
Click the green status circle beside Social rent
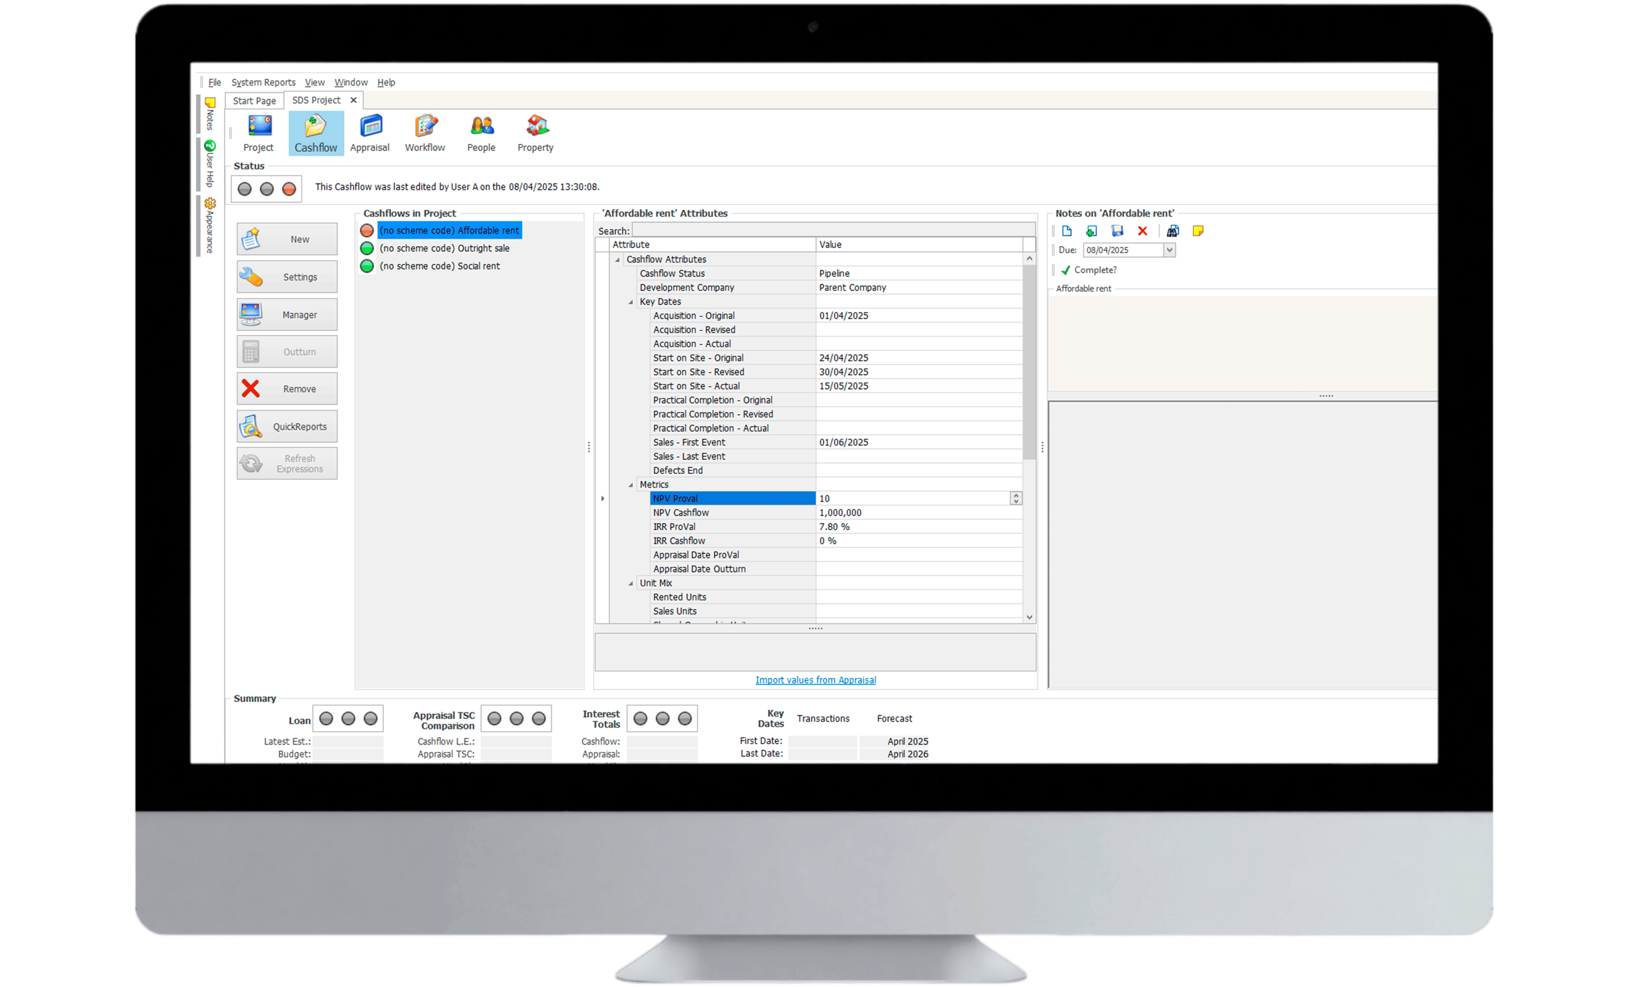pos(367,265)
